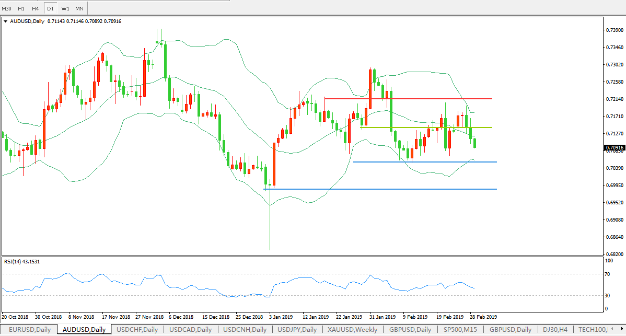This screenshot has width=626, height=336.
Task: Choose the MN monthly timeframe
Action: [79, 8]
